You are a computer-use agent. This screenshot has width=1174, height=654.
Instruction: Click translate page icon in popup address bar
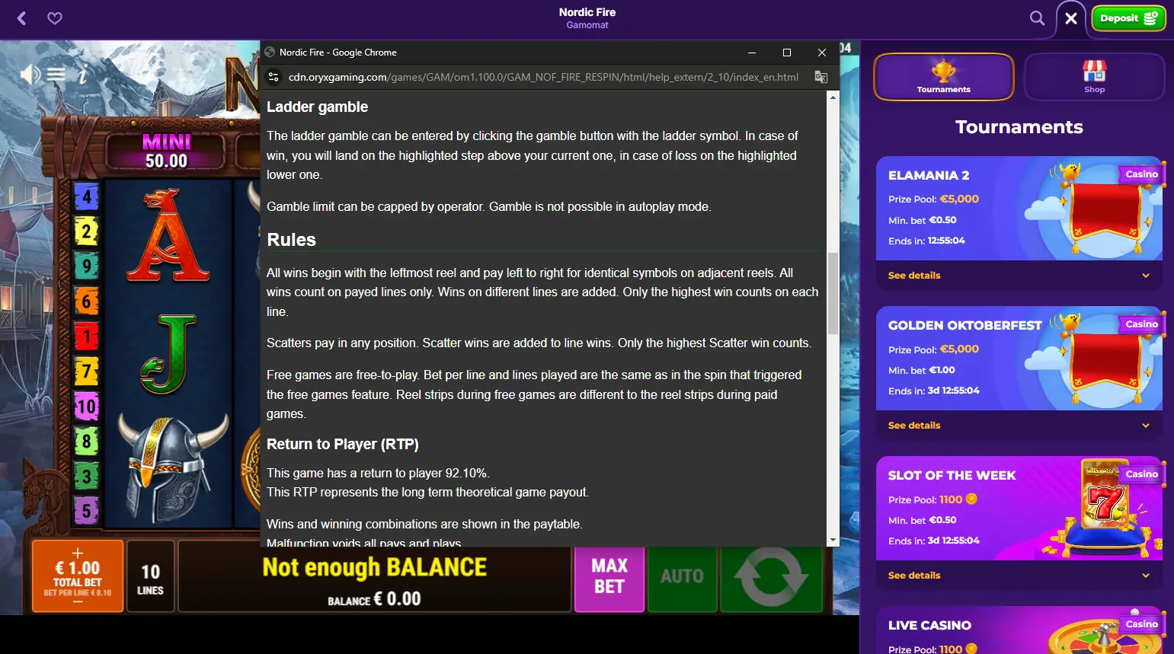point(821,77)
